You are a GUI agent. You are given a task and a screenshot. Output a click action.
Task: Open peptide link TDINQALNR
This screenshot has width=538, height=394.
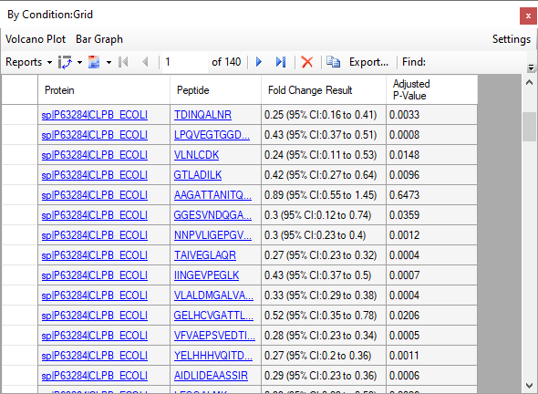pos(202,115)
